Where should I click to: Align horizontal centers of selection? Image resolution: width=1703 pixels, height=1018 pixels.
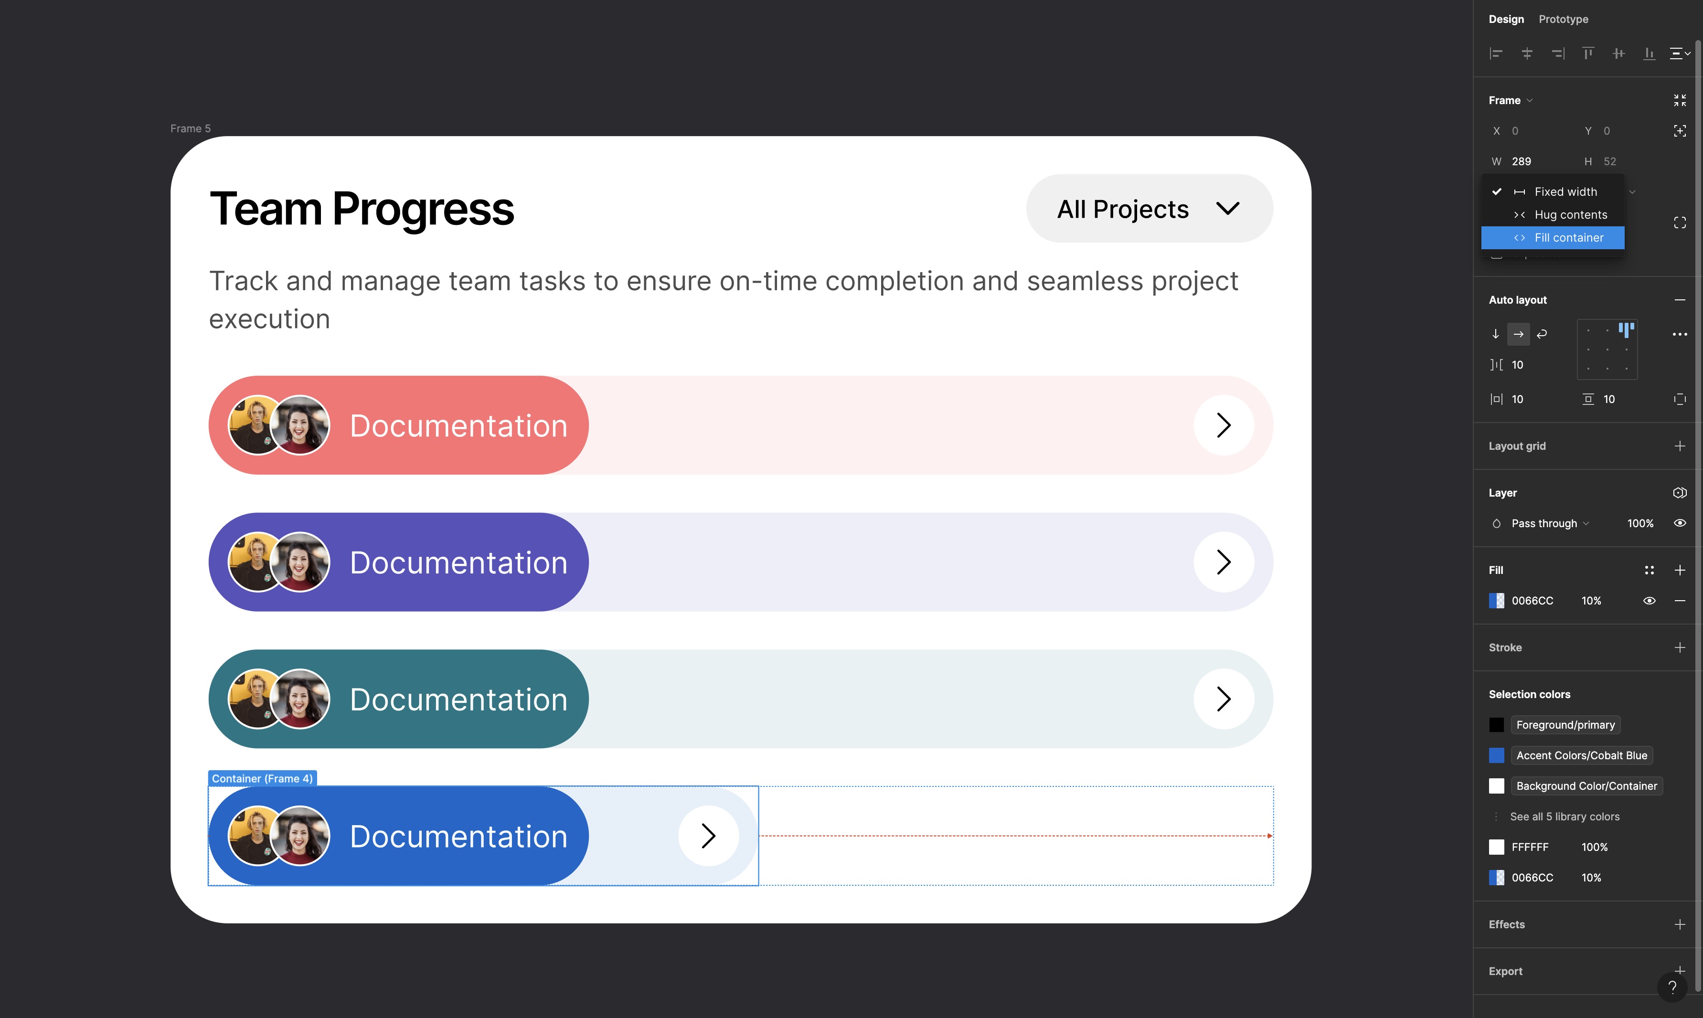coord(1527,53)
